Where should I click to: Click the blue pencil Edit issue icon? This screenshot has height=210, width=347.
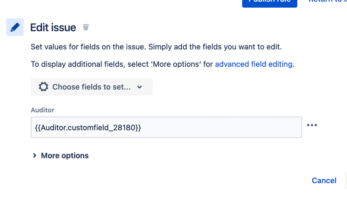(x=15, y=27)
